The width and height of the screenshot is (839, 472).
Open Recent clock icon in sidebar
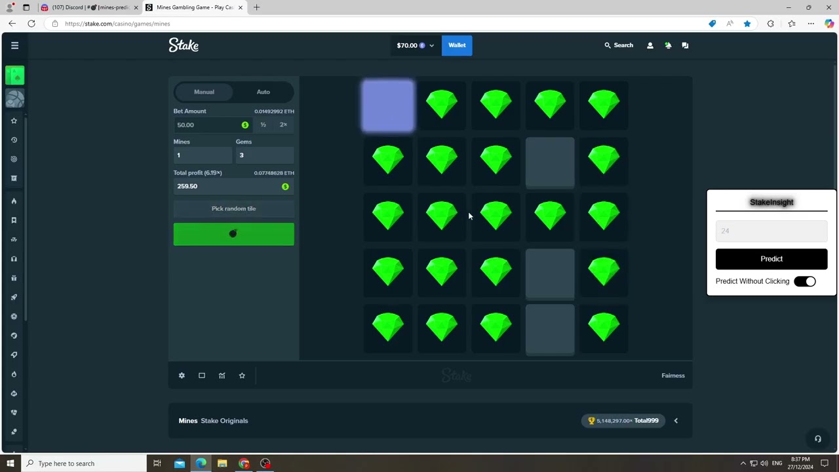coord(14,140)
